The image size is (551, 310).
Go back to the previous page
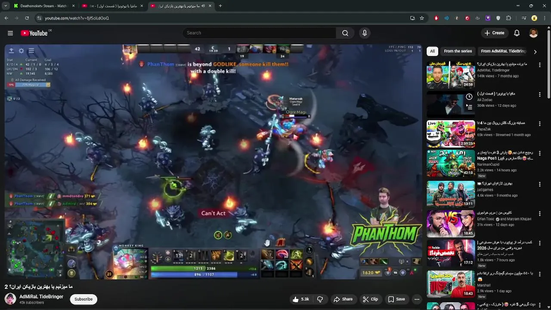pos(6,18)
